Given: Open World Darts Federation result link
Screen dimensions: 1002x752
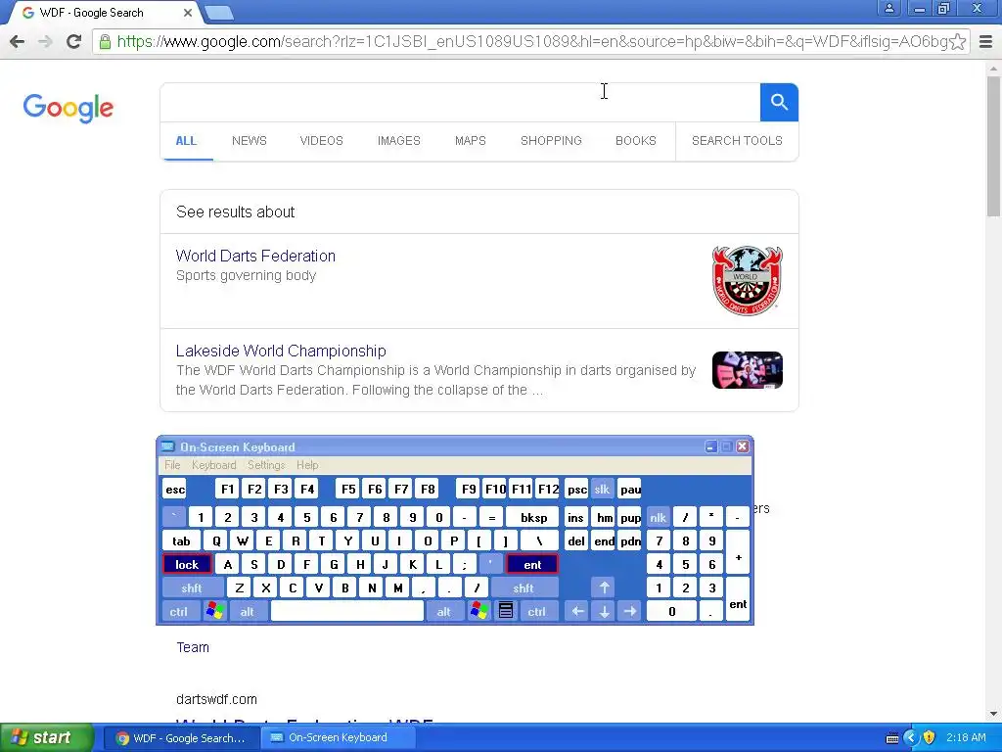Looking at the screenshot, I should coord(255,256).
